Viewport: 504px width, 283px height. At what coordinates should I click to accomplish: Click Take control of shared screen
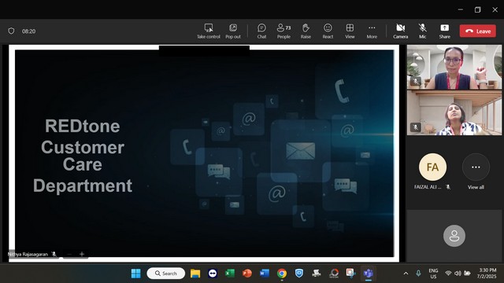point(209,31)
